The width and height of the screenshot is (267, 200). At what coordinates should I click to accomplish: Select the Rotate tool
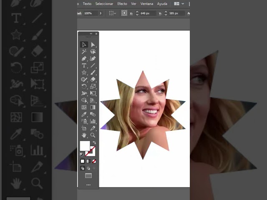[x=84, y=86]
